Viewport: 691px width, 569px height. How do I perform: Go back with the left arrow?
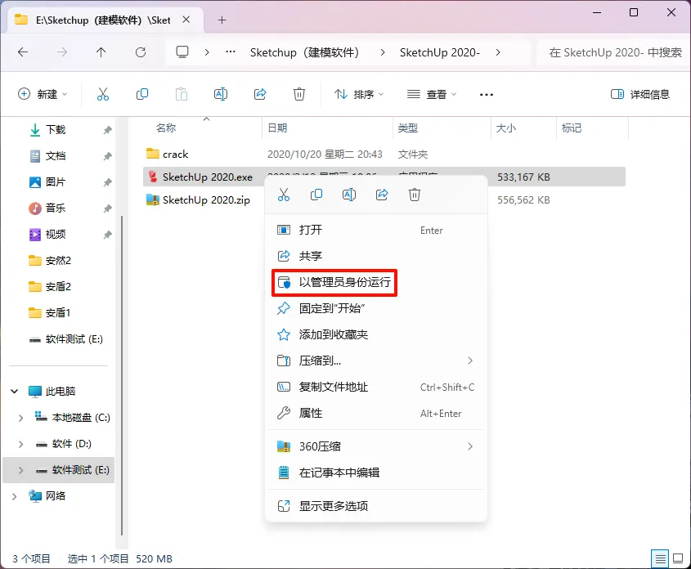click(x=23, y=52)
